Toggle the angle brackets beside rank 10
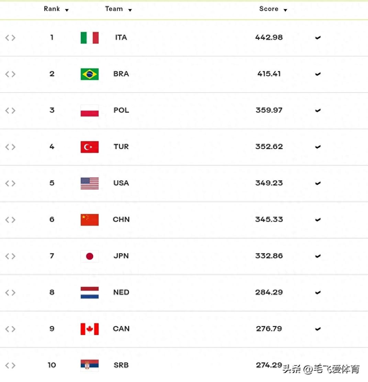This screenshot has width=368, height=382. [x=10, y=366]
